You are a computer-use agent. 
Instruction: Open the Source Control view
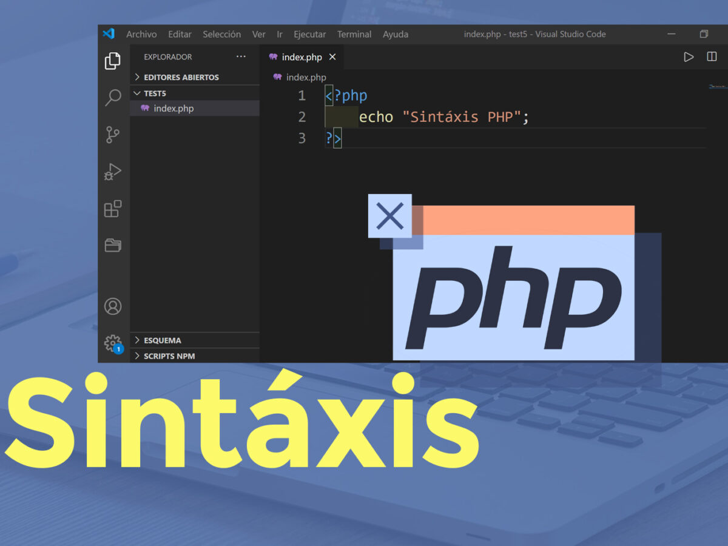point(113,135)
